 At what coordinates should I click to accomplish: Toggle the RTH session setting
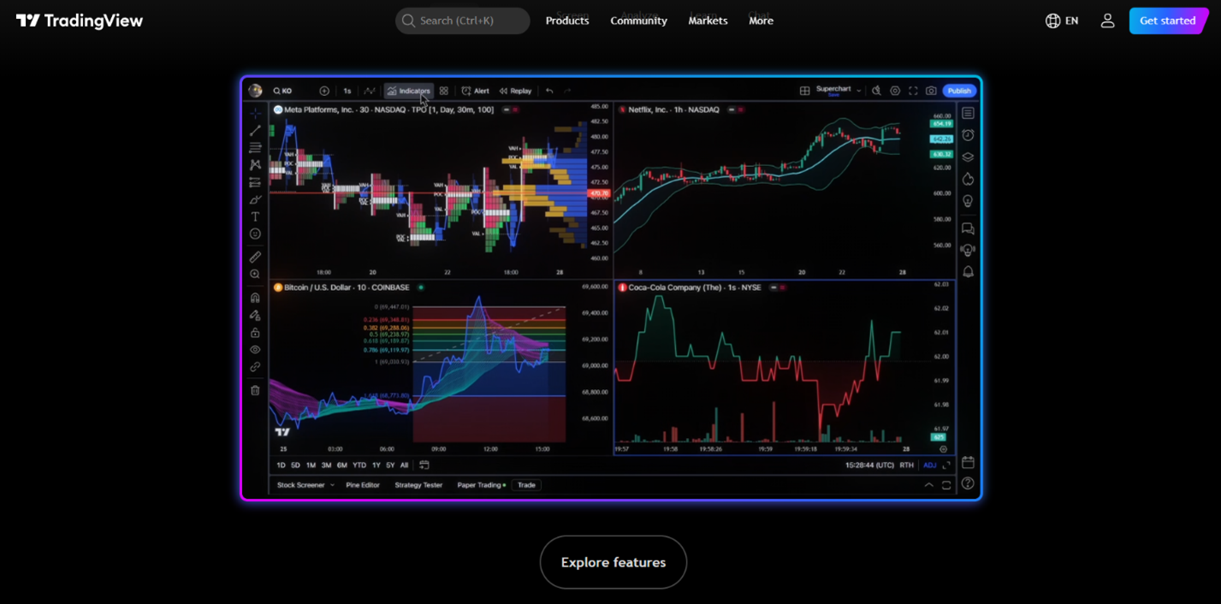[x=906, y=465]
